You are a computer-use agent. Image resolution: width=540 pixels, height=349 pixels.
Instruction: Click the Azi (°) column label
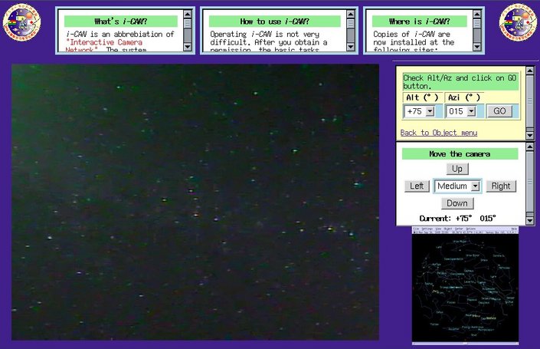point(464,97)
